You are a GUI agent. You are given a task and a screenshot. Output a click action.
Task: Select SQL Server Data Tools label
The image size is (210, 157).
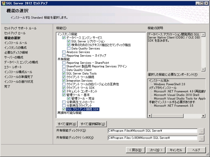click(82, 73)
